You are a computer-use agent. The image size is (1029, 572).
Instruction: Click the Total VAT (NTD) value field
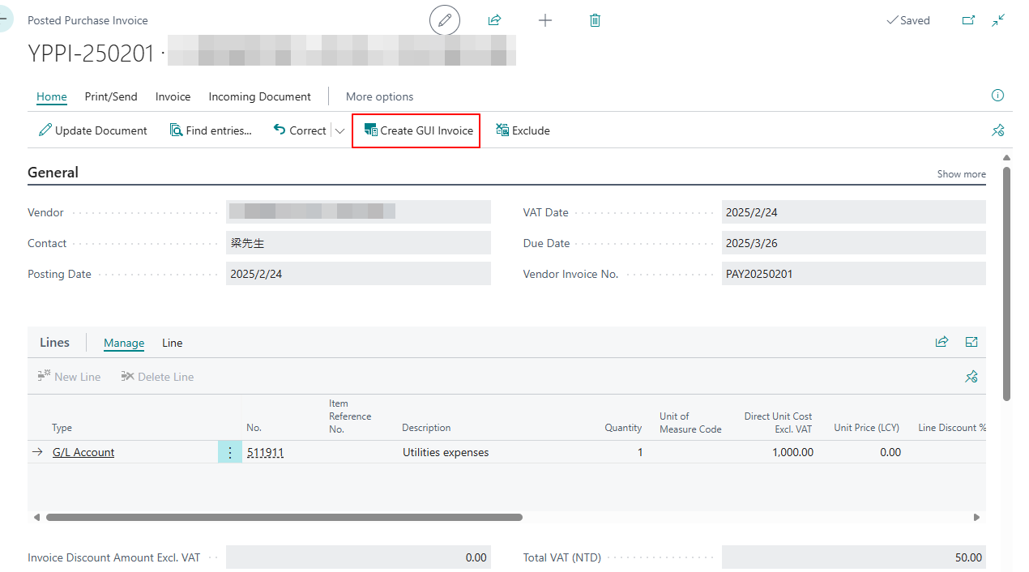point(854,557)
